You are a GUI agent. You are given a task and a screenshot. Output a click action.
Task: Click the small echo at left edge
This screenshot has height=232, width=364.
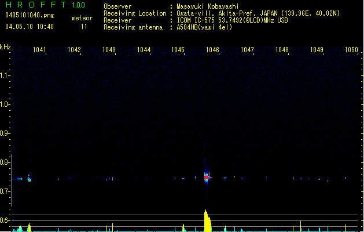29,179
